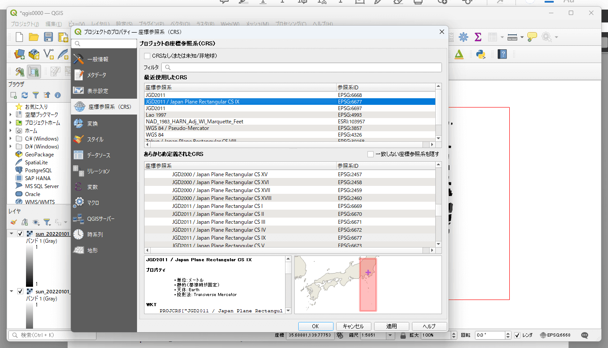Click Add Selected Layers icon in Browser panel
The height and width of the screenshot is (348, 608).
click(14, 95)
